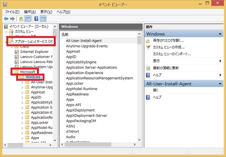This screenshot has height=157, width=226.
Task: Select ATAPort in the list
Action: click(72, 131)
